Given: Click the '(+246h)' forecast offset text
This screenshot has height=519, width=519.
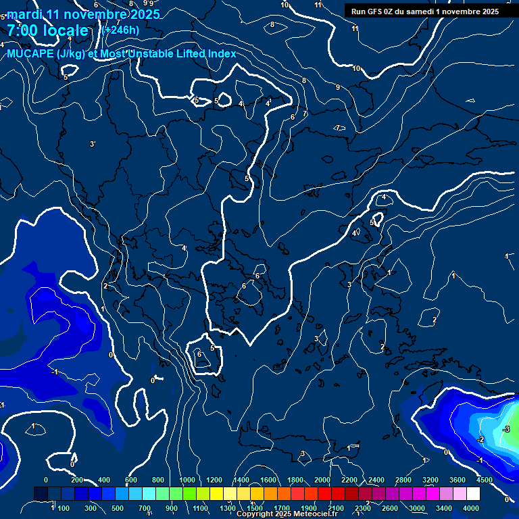Looking at the screenshot, I should [120, 30].
